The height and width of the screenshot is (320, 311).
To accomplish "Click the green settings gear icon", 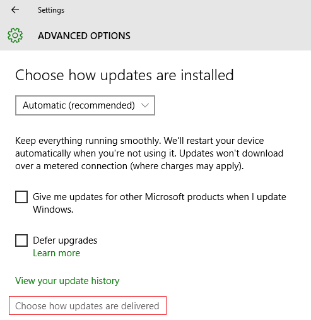I will click(x=15, y=35).
